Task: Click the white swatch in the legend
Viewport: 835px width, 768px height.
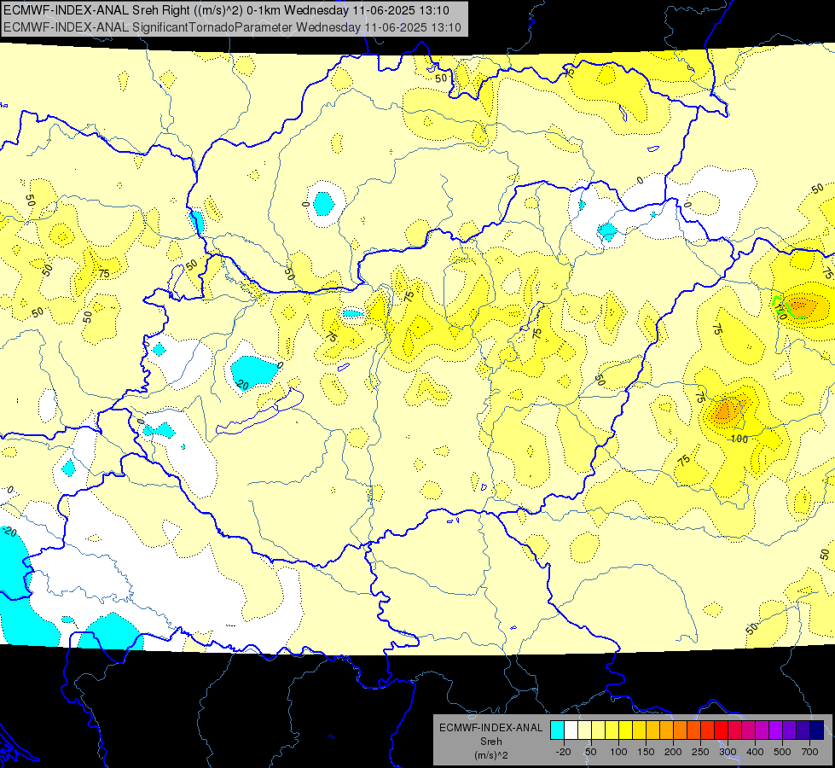Action: pos(571,730)
